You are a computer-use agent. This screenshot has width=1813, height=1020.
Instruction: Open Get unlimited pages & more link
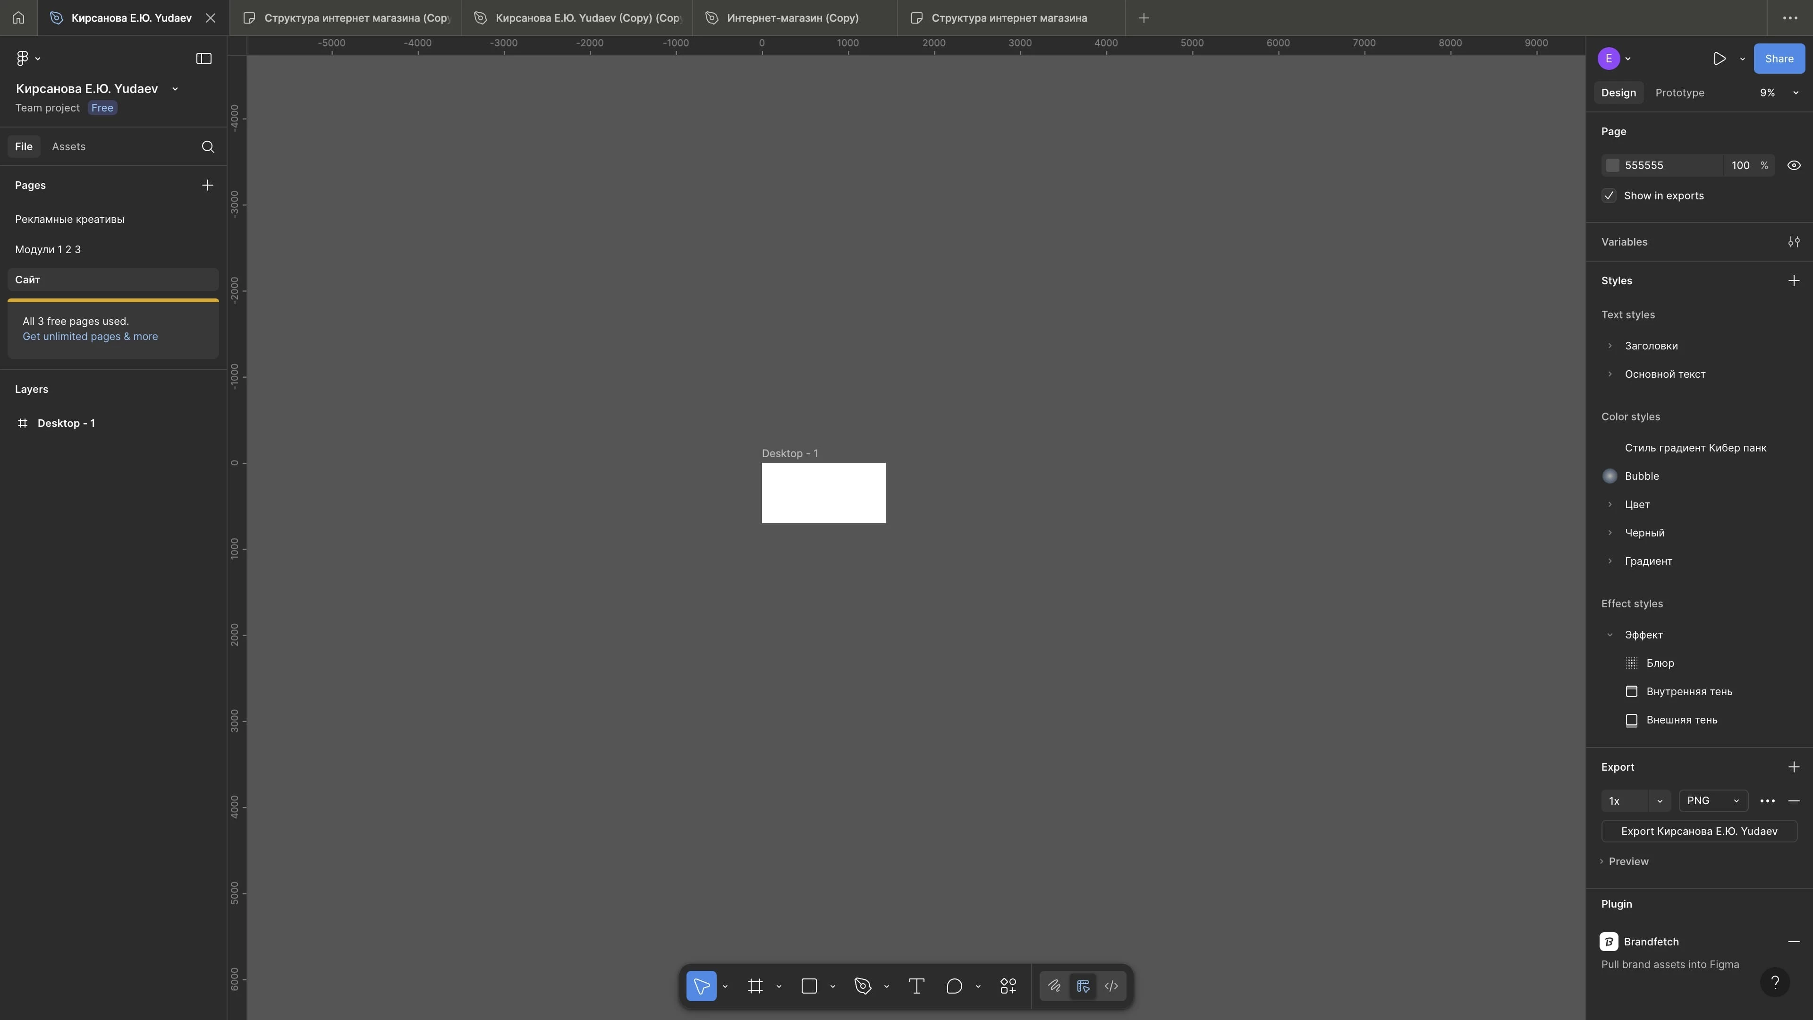(x=90, y=337)
